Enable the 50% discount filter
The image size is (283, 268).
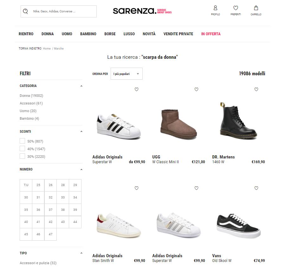coord(23,141)
